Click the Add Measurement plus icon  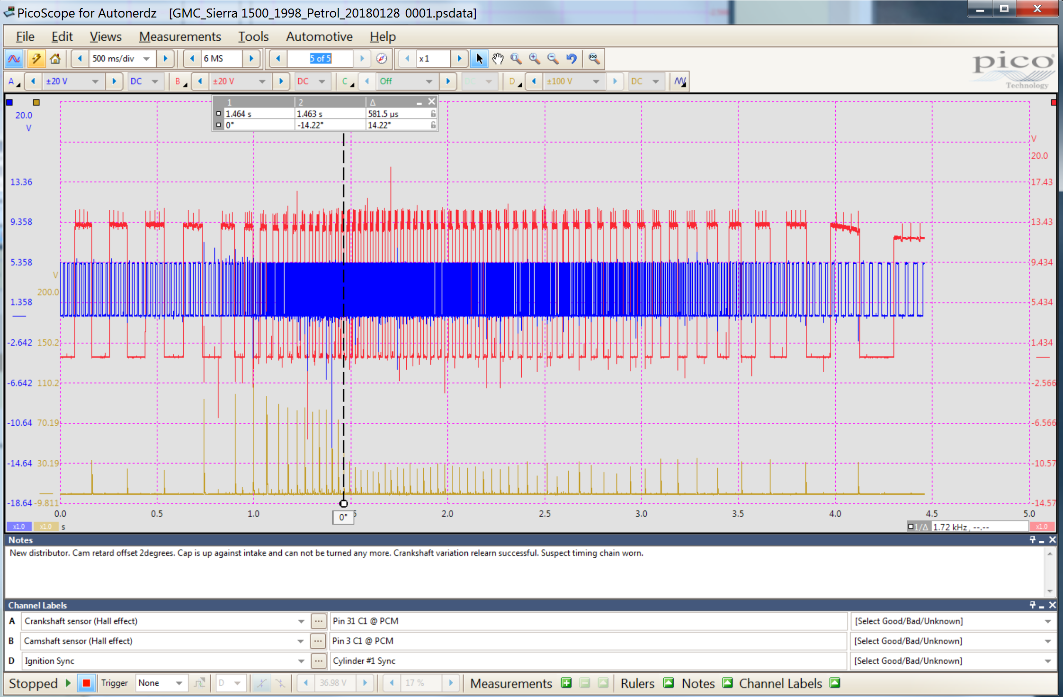pos(566,683)
